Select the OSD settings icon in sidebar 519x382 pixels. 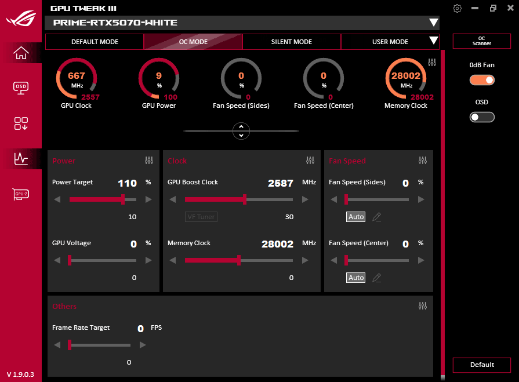tap(20, 88)
